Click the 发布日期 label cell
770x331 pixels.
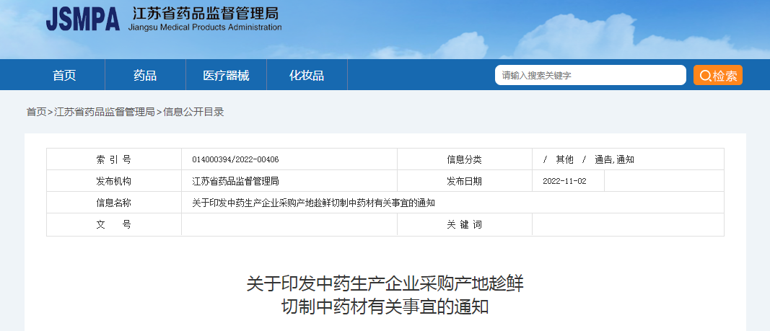(465, 181)
